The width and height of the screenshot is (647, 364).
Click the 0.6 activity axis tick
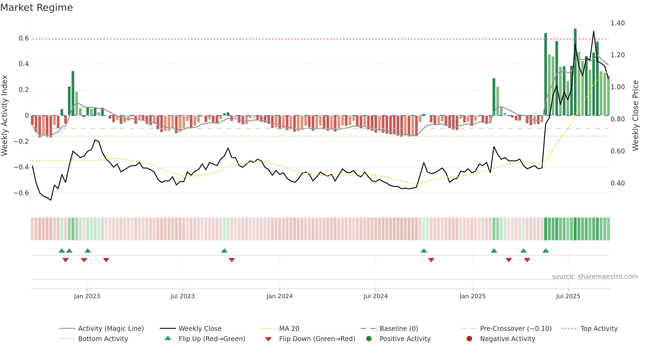tap(24, 38)
